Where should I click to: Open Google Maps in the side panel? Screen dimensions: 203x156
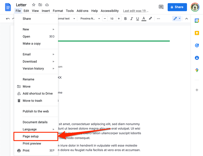197,70
